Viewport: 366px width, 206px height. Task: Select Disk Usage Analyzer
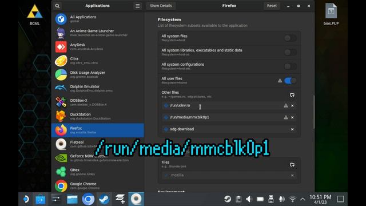pos(98,74)
